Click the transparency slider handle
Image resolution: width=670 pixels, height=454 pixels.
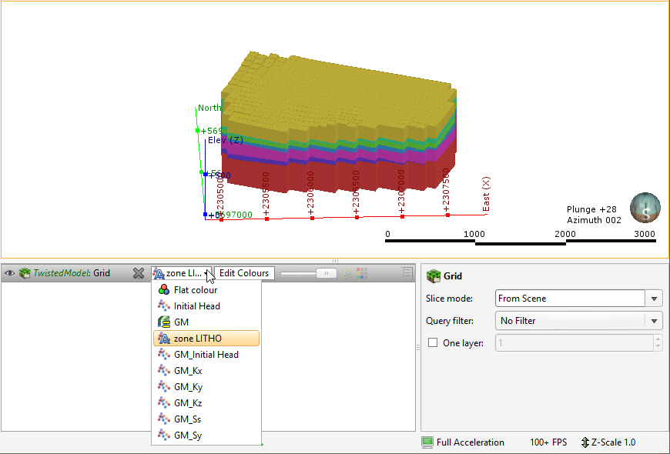tap(327, 273)
